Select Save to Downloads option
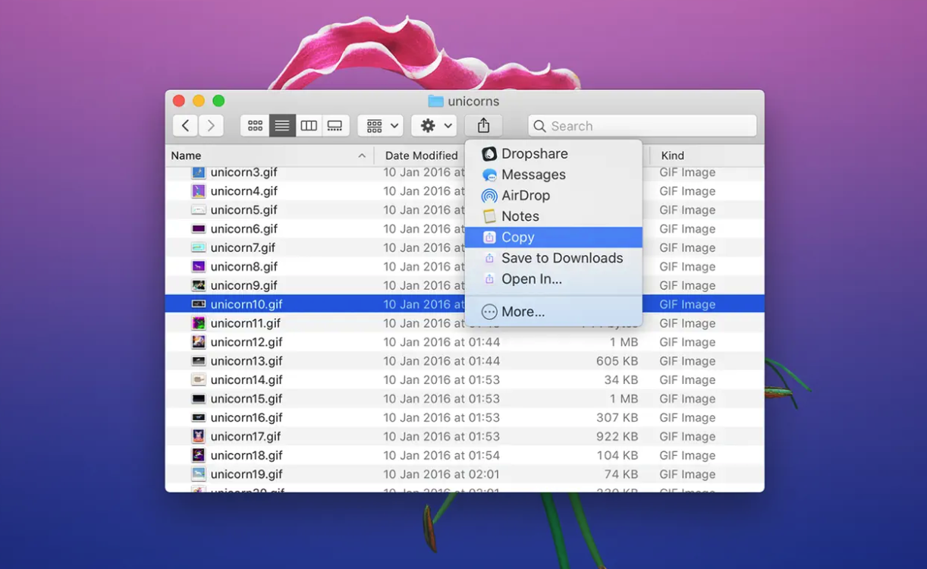 561,258
